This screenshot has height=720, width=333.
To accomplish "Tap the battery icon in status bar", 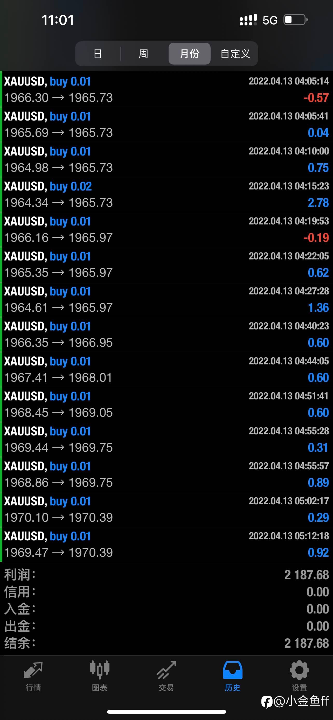I will pyautogui.click(x=296, y=20).
